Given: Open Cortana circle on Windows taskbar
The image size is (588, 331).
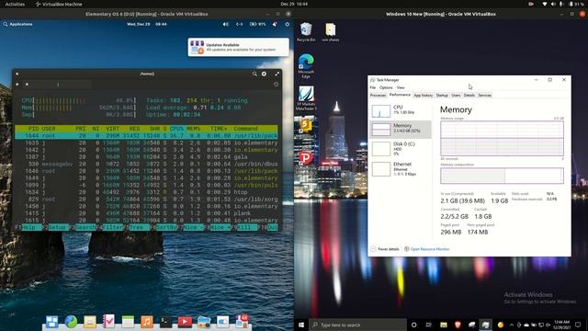Looking at the screenshot, I should 414,325.
